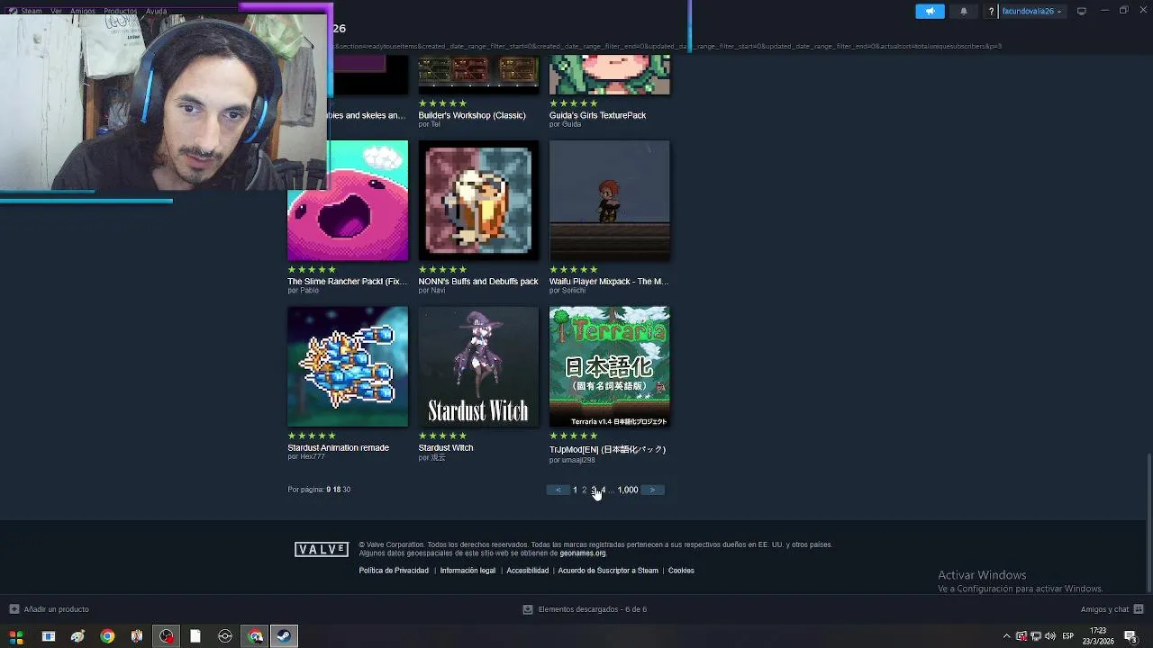Switch to Big Picture mode icon
The height and width of the screenshot is (648, 1153).
click(1082, 11)
